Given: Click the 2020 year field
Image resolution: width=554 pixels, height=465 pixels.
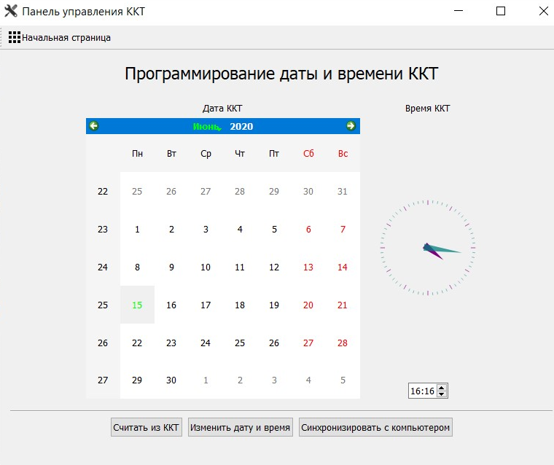Looking at the screenshot, I should (241, 127).
